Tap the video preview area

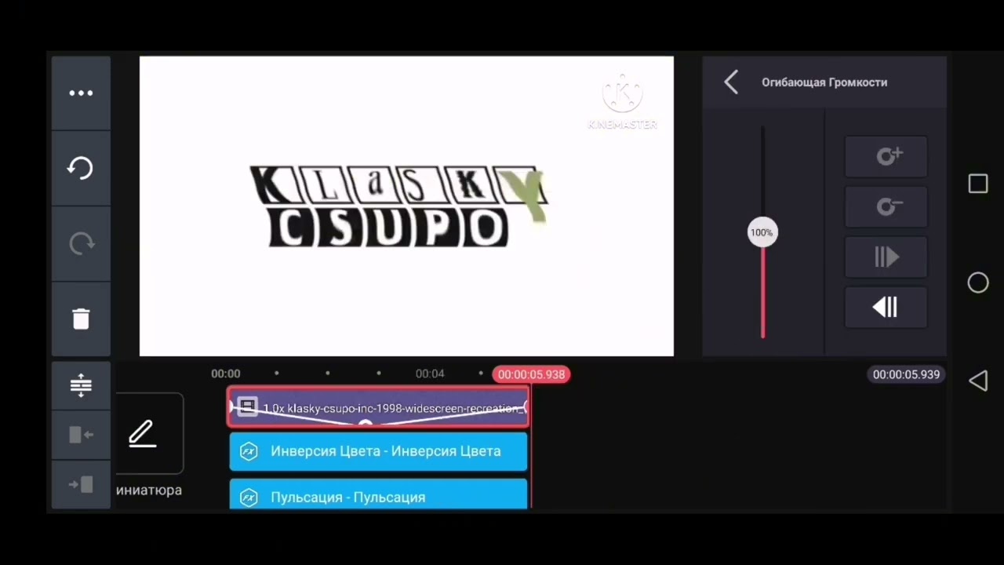406,206
